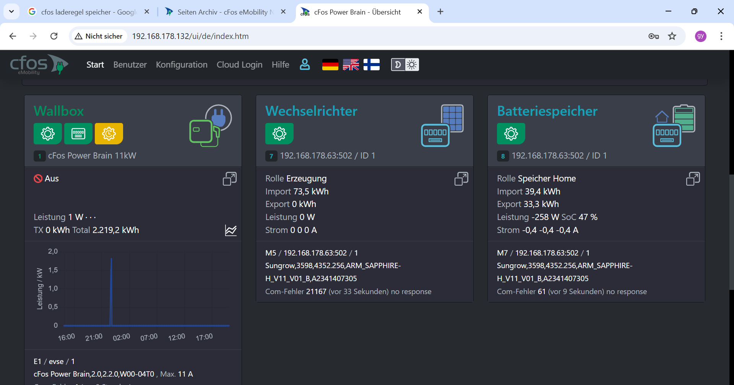Reload the page
Screen dimensions: 734x385
coord(54,36)
